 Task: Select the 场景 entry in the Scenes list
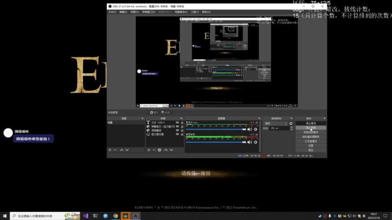126,123
